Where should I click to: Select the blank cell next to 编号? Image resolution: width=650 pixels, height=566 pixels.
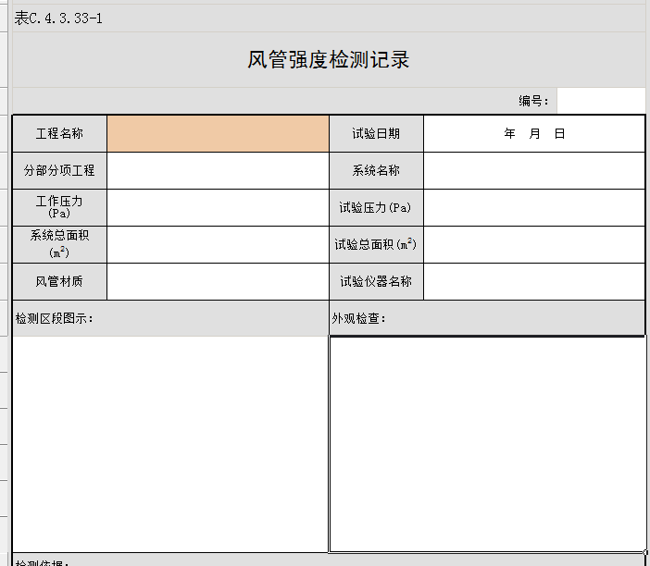click(x=600, y=101)
